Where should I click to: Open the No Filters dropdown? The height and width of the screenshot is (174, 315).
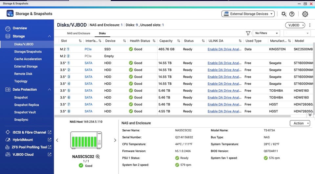[266, 33]
